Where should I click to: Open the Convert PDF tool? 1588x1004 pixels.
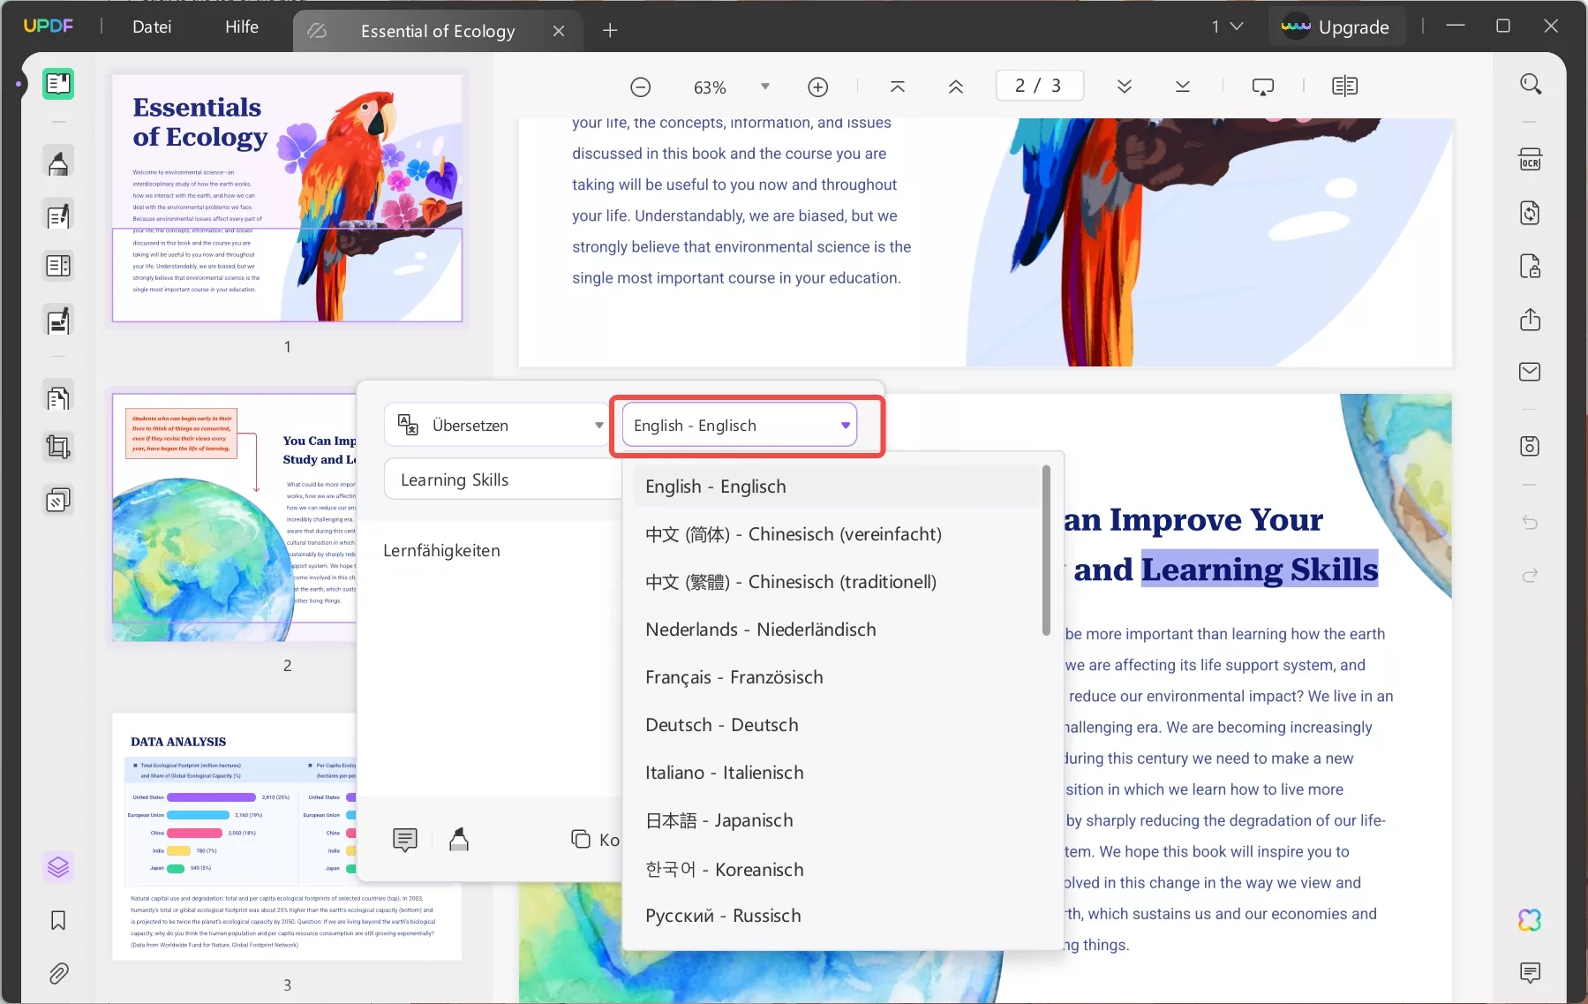point(1531,213)
